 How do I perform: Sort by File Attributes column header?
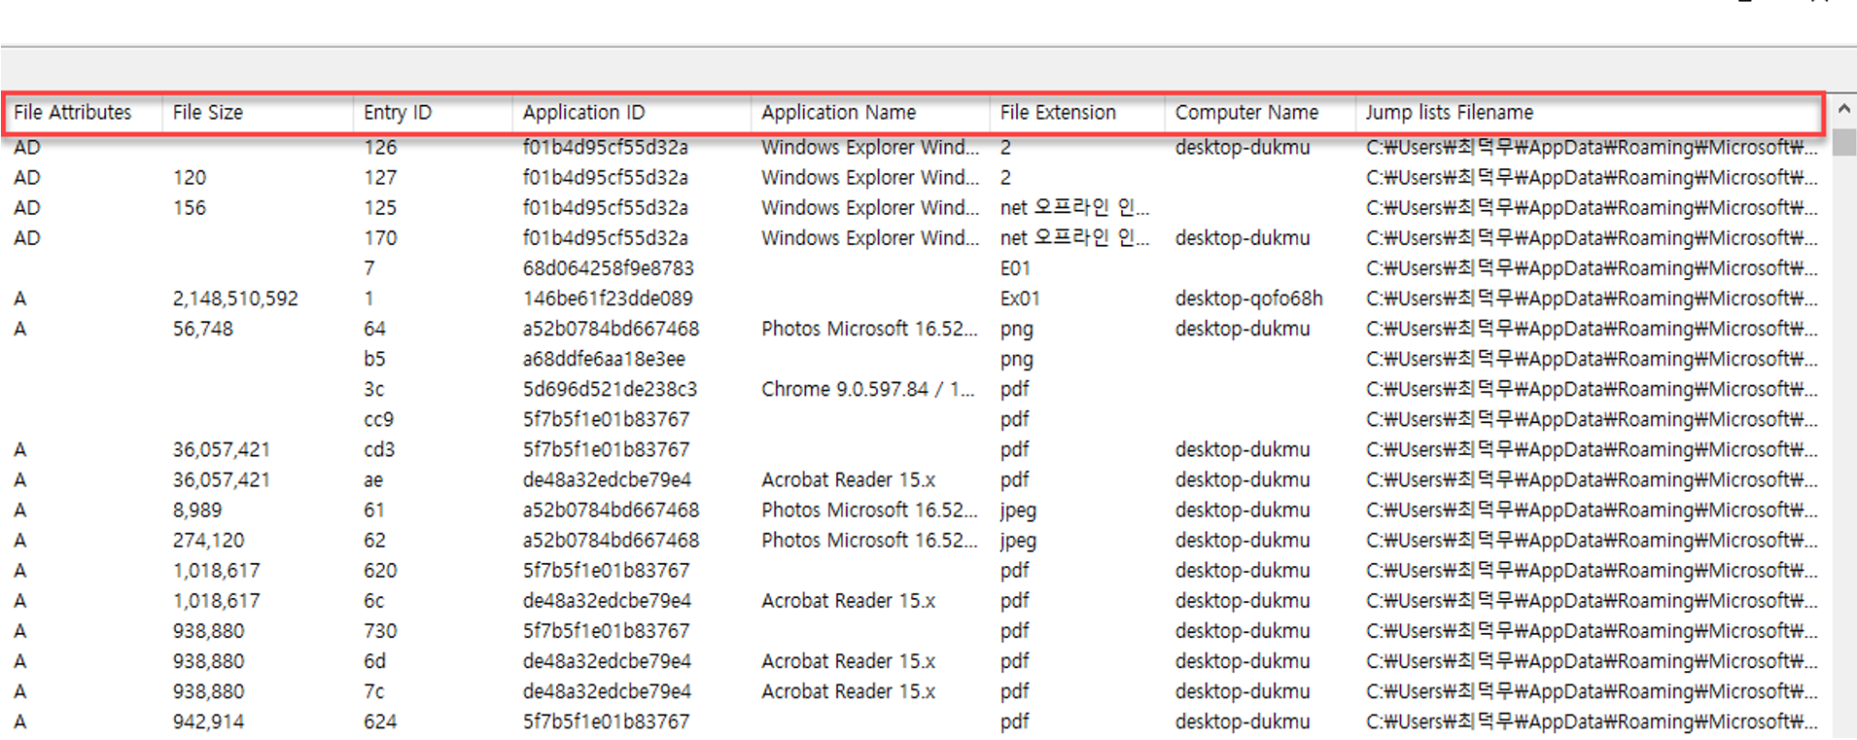[73, 113]
